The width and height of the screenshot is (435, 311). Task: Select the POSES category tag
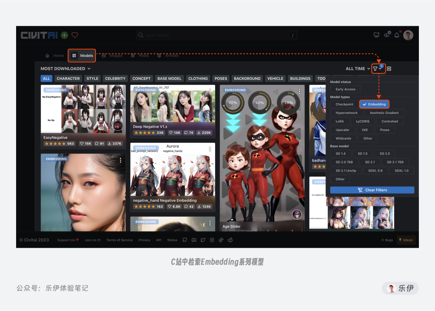221,79
